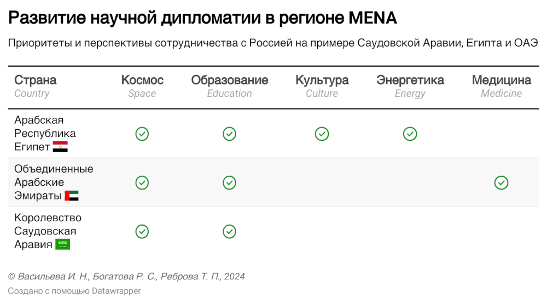Click UAE's Space checkmark

click(142, 182)
